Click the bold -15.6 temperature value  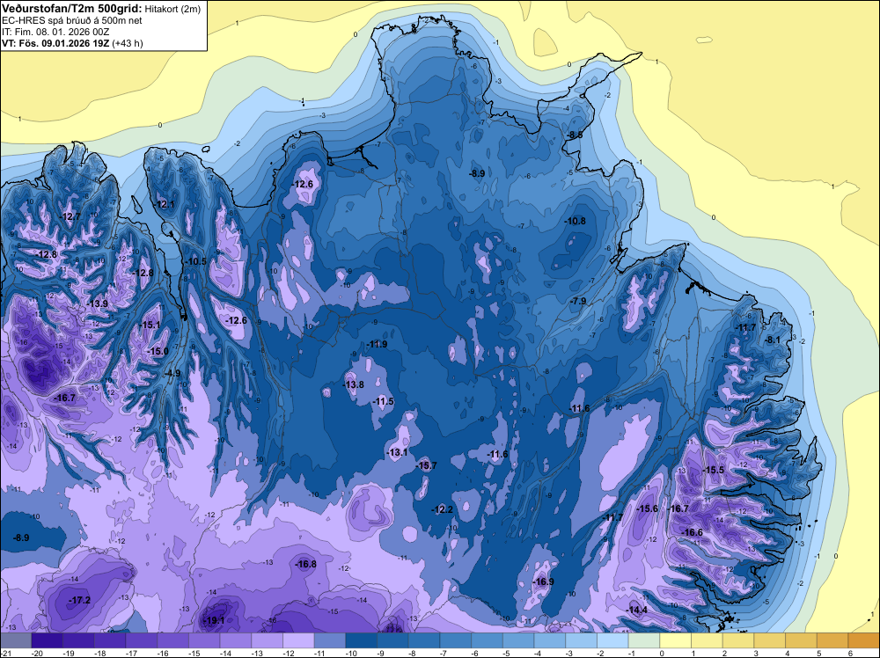click(x=647, y=508)
